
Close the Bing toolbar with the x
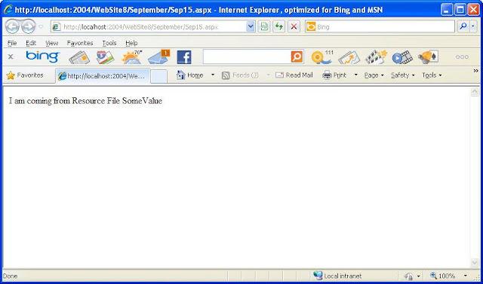[11, 56]
